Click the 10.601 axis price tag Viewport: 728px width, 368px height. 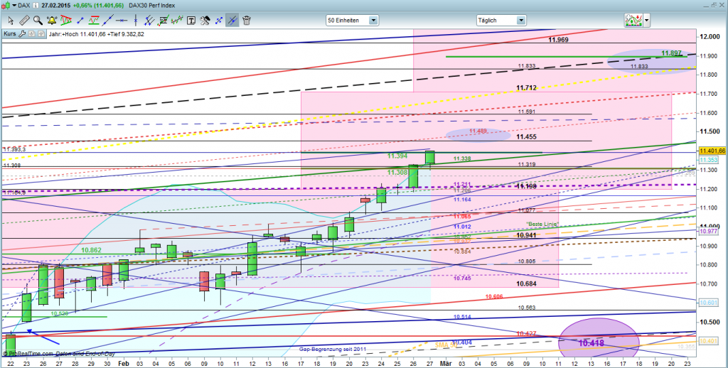707,303
